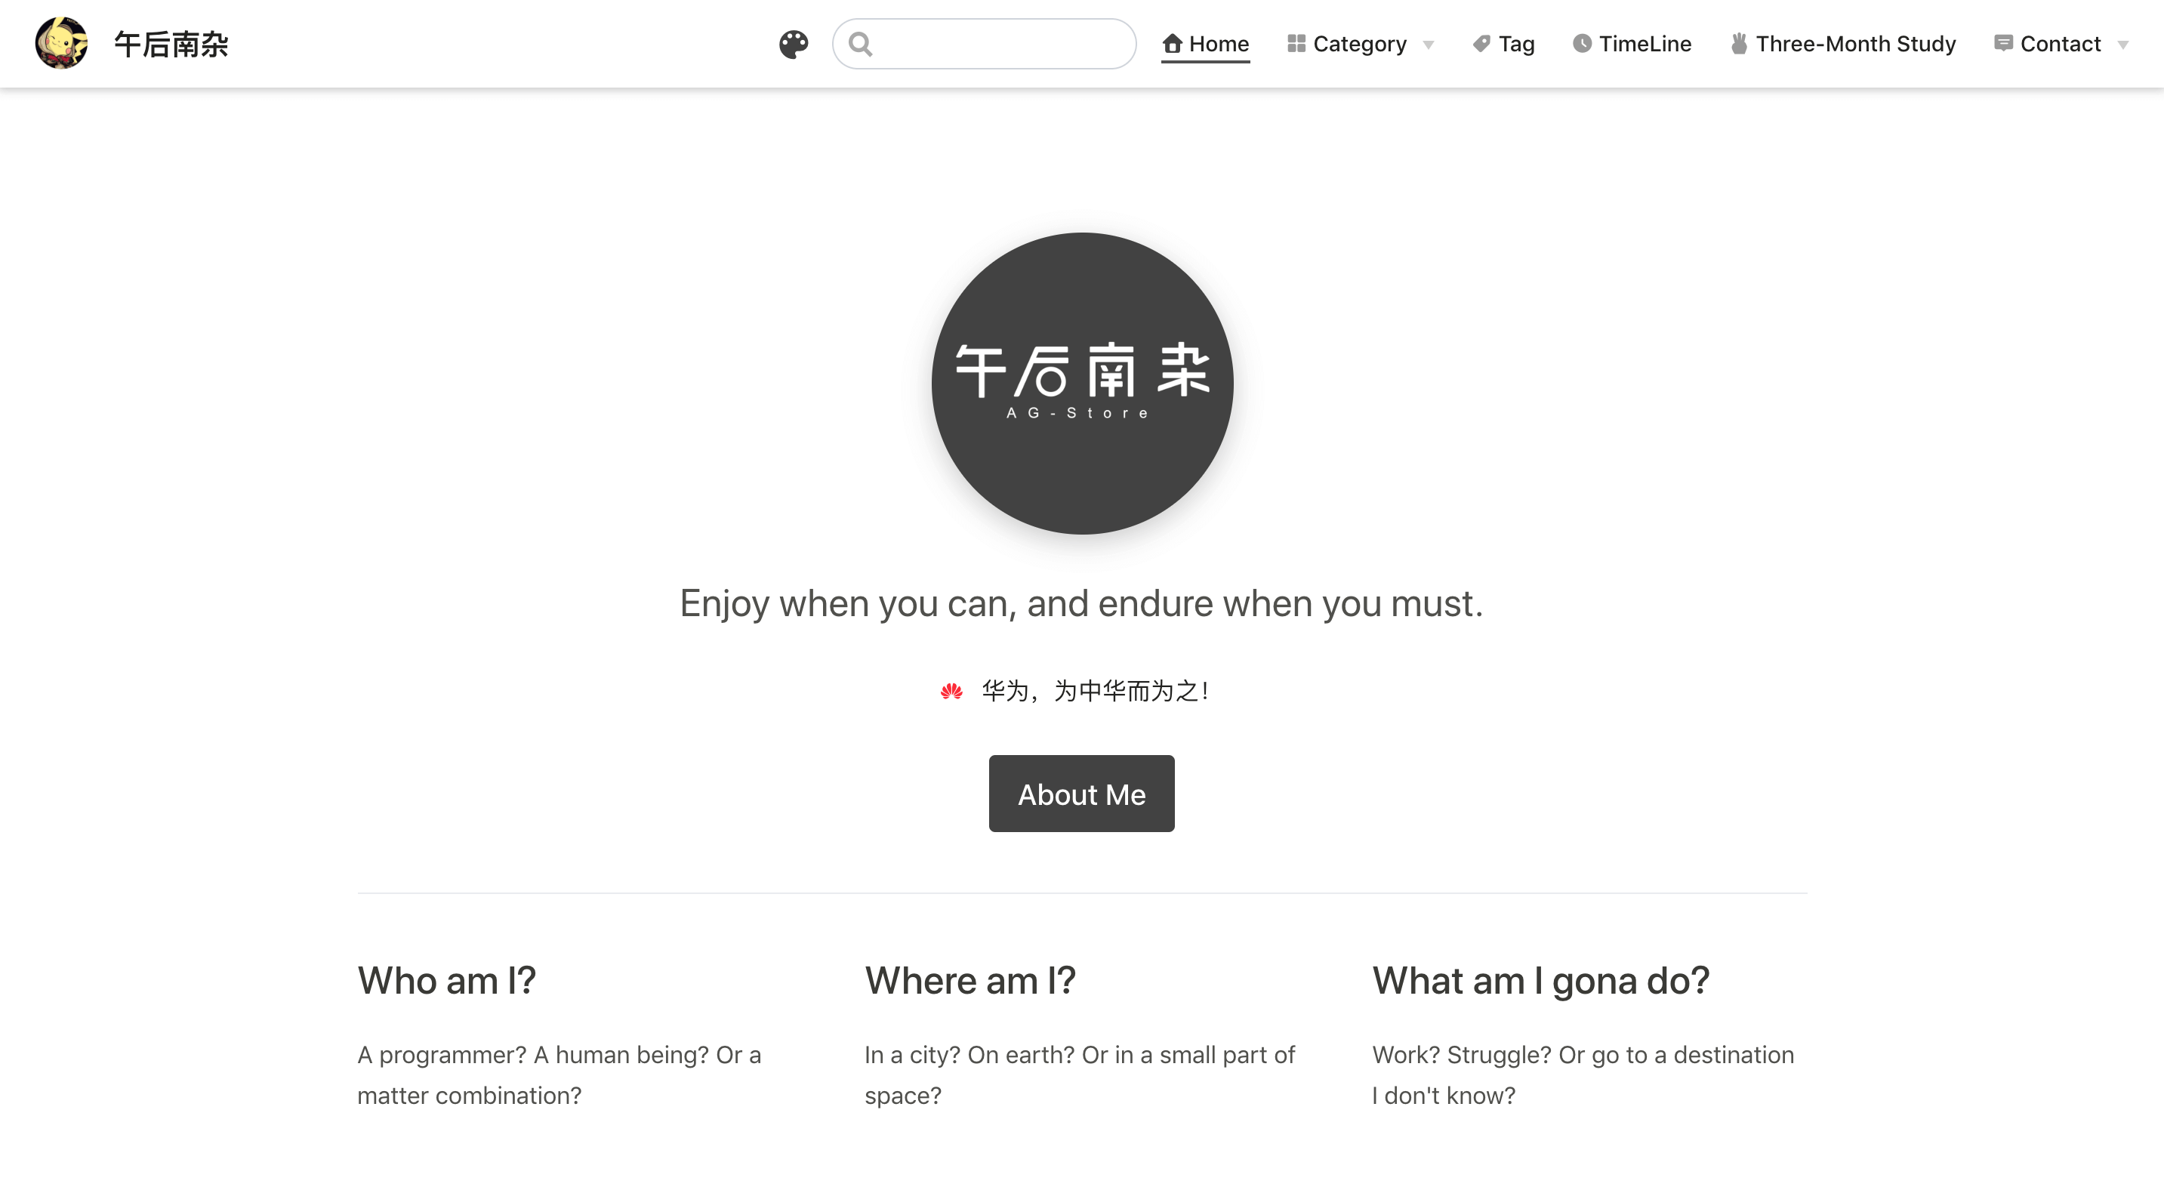Click the message icon beside Contact
Image resolution: width=2164 pixels, height=1190 pixels.
[x=2003, y=44]
